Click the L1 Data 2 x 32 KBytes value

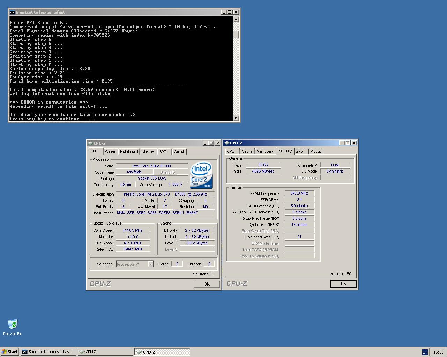(x=197, y=230)
